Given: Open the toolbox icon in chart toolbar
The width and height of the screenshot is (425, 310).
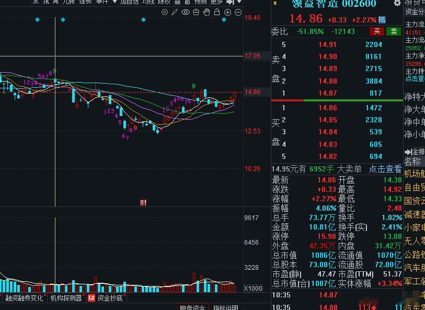Looking at the screenshot, I should (196, 12).
